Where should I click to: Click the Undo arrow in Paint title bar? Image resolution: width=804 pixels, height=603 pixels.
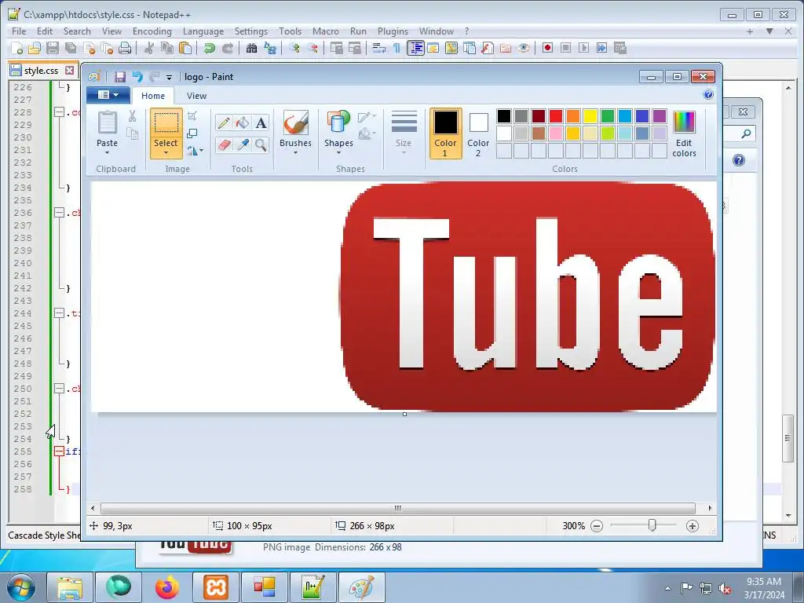point(137,77)
